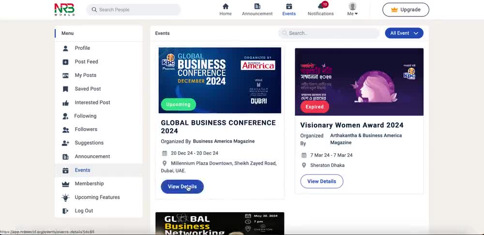Click the profile avatar above Me
This screenshot has height=235, width=484.
(352, 6)
